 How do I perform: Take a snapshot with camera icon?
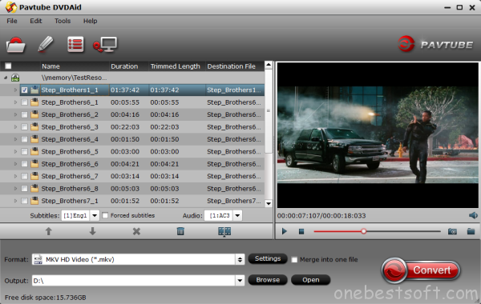point(452,231)
